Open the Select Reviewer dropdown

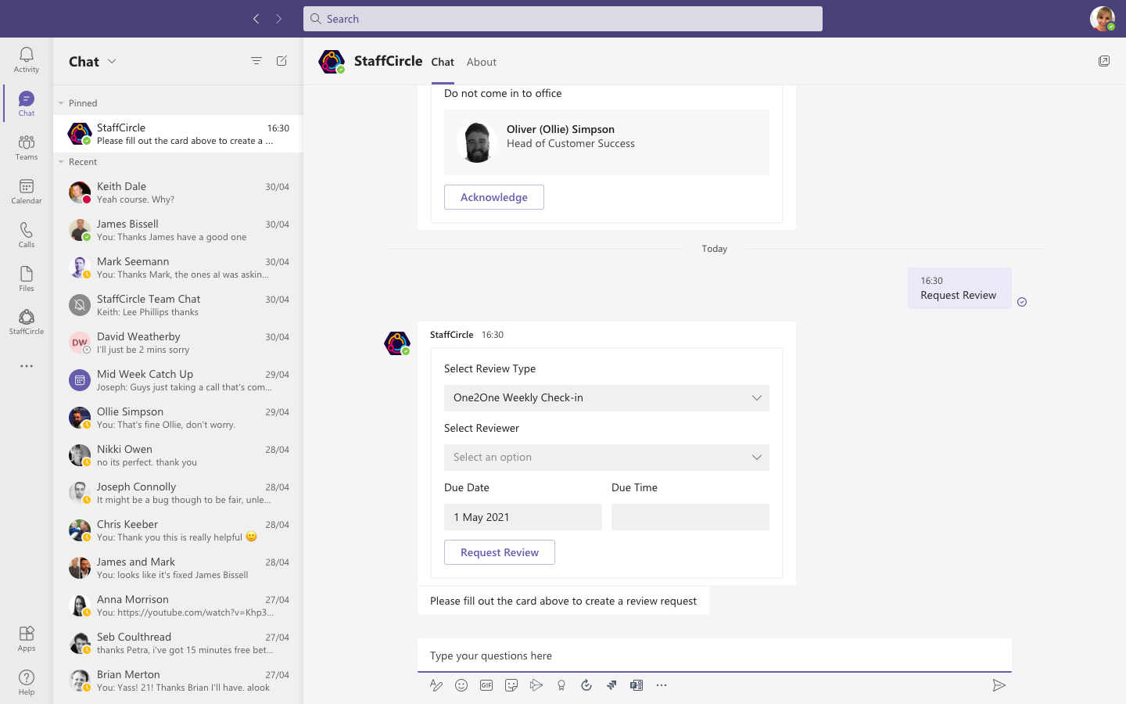click(607, 458)
